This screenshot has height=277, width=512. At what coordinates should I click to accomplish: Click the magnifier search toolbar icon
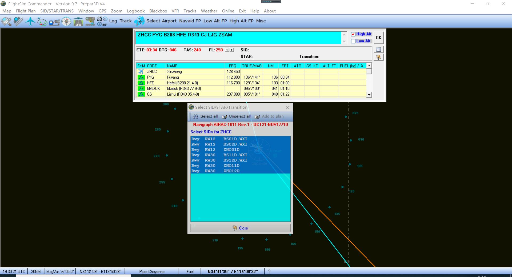(6, 21)
